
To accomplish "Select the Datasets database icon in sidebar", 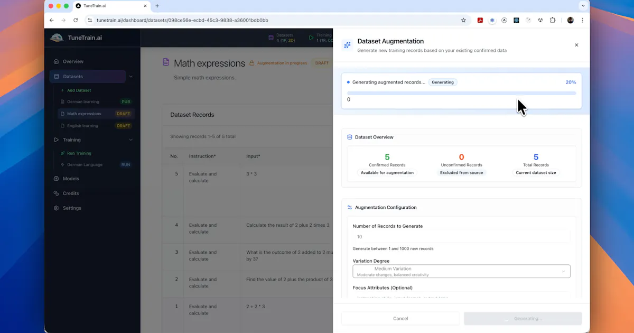I will pos(57,77).
